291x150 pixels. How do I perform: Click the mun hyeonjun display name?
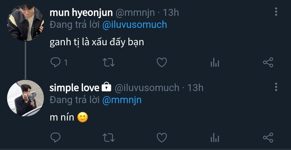pyautogui.click(x=81, y=12)
